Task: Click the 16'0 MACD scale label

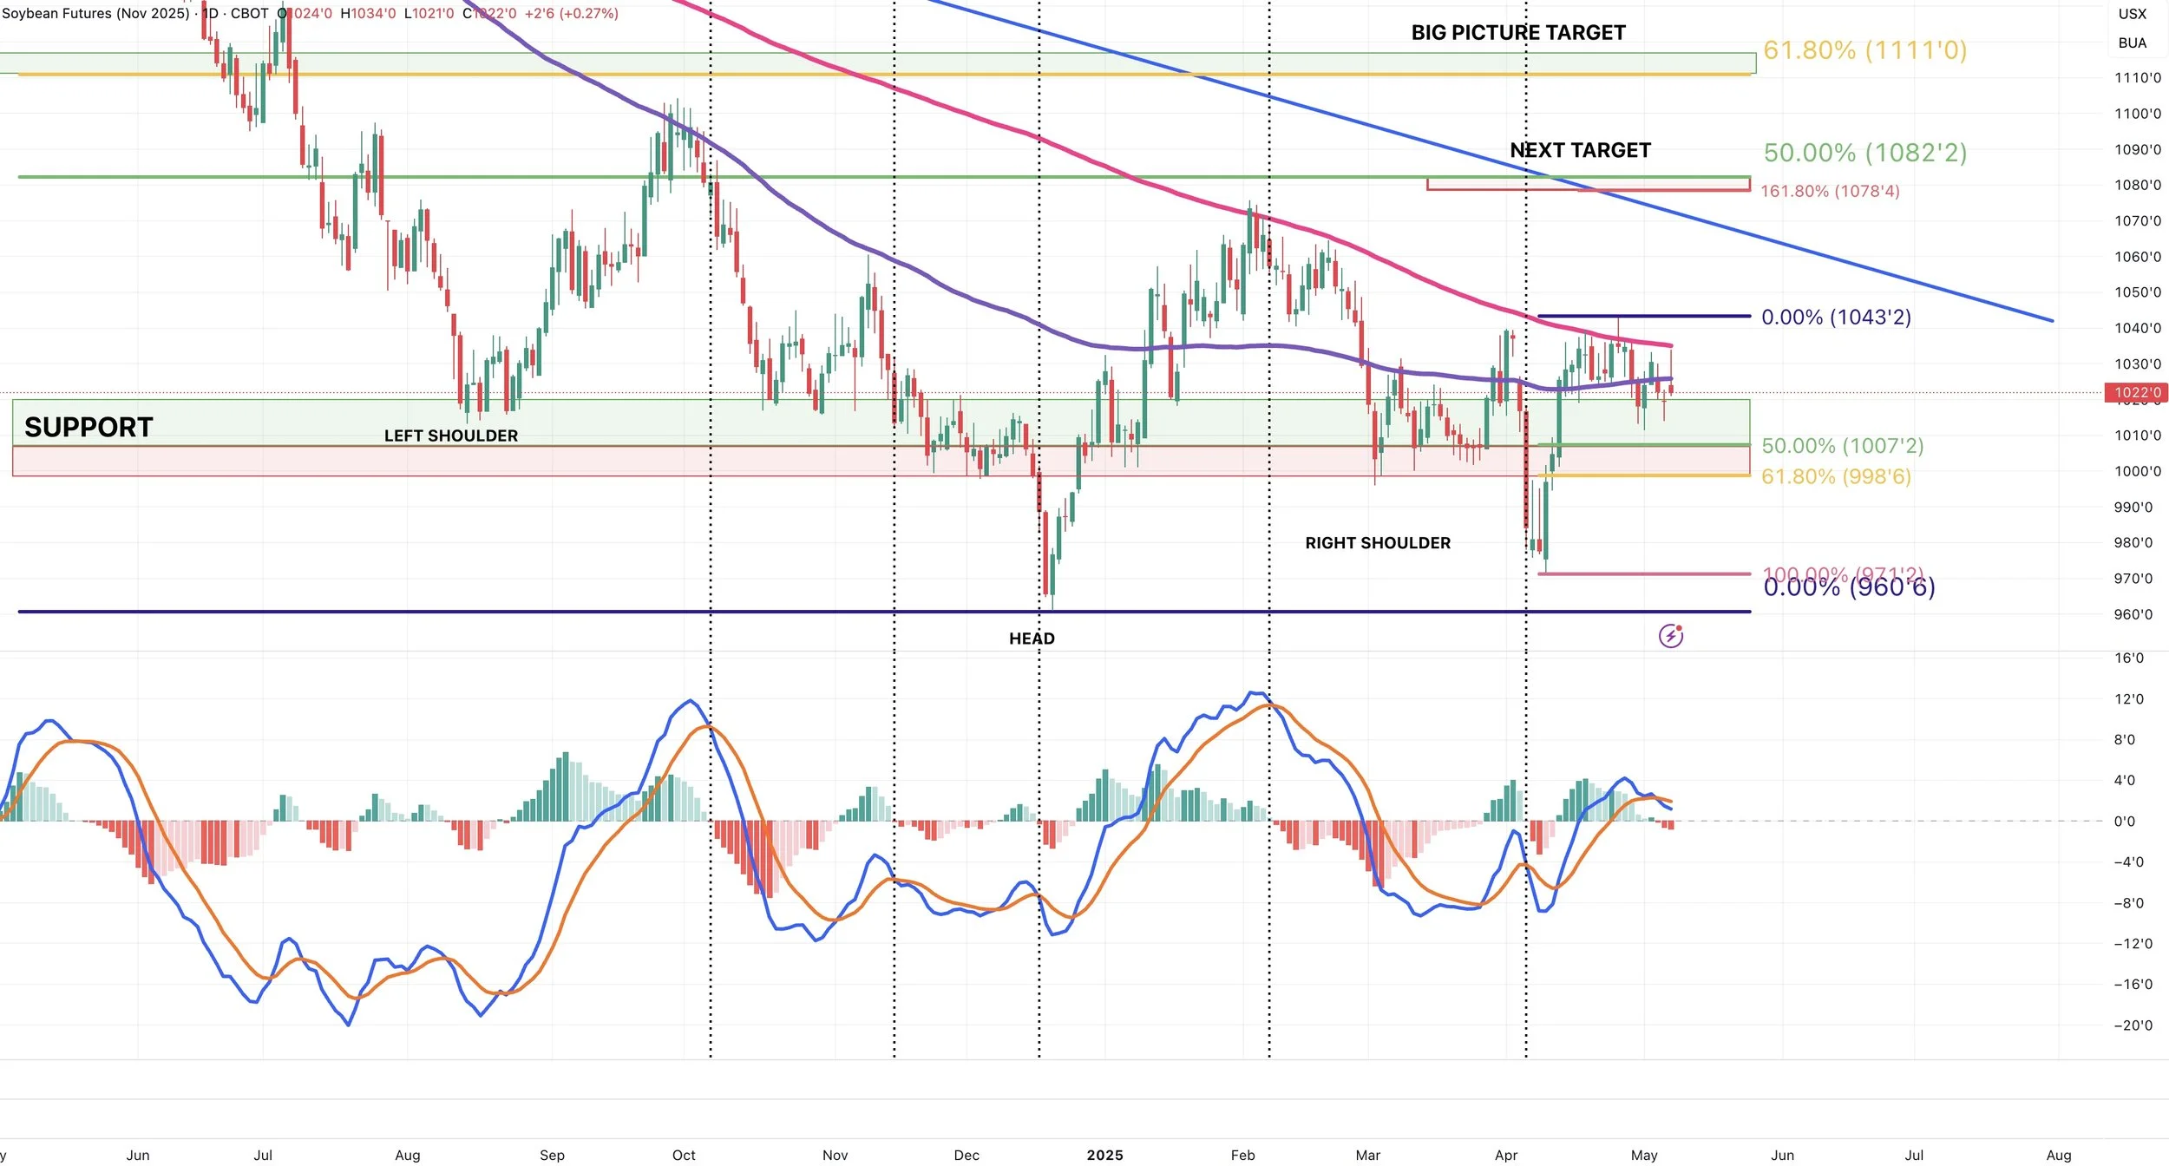Action: [2128, 658]
